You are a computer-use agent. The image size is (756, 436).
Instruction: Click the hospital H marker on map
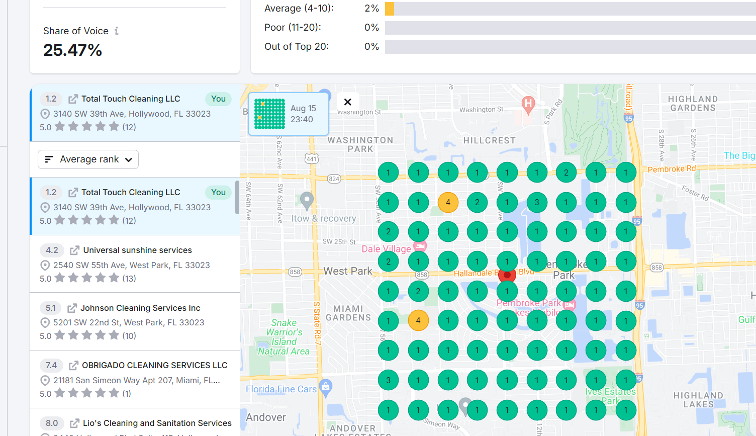pos(528,104)
